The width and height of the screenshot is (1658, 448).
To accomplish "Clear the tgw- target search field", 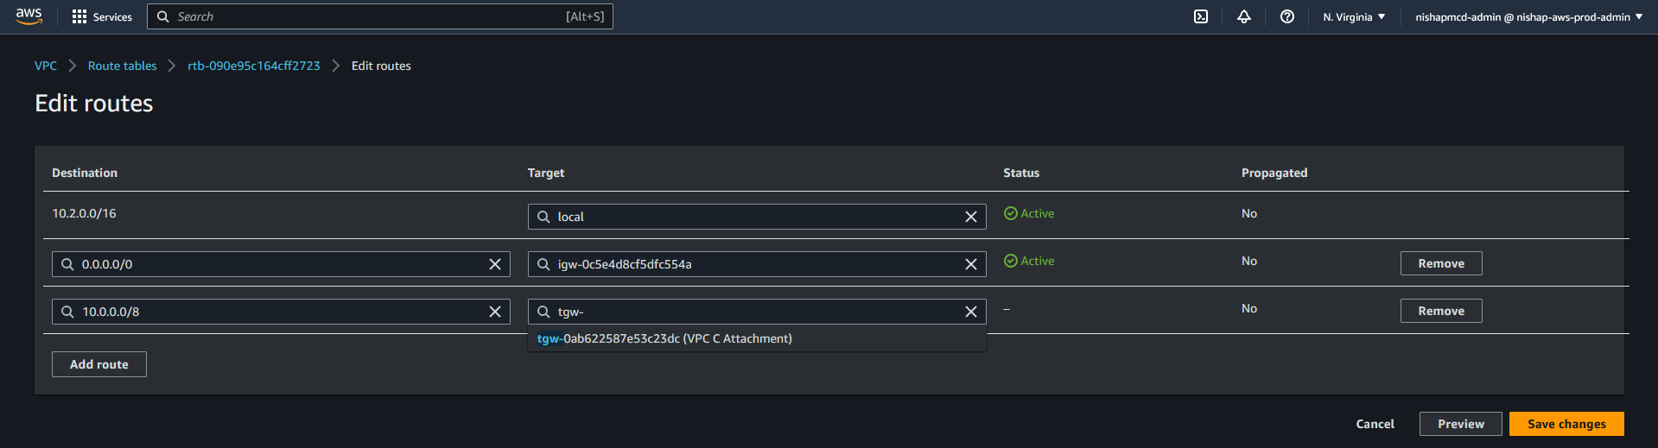I will tap(970, 312).
